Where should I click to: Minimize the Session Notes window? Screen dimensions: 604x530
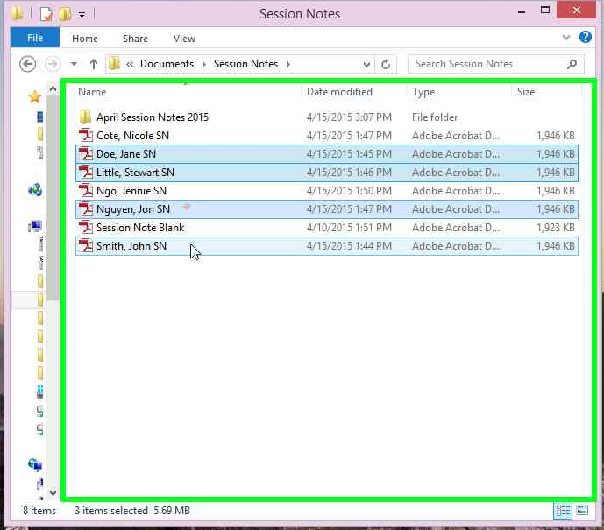click(522, 11)
